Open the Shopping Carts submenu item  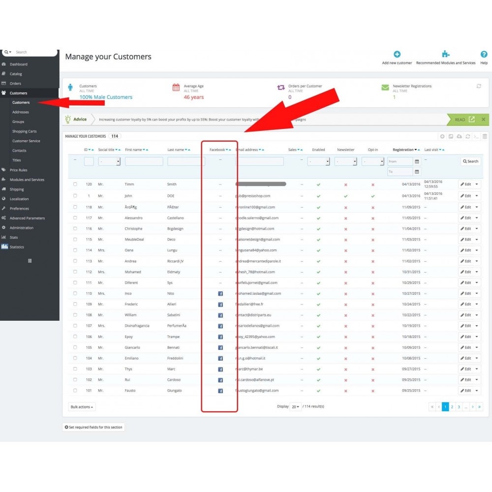point(24,131)
